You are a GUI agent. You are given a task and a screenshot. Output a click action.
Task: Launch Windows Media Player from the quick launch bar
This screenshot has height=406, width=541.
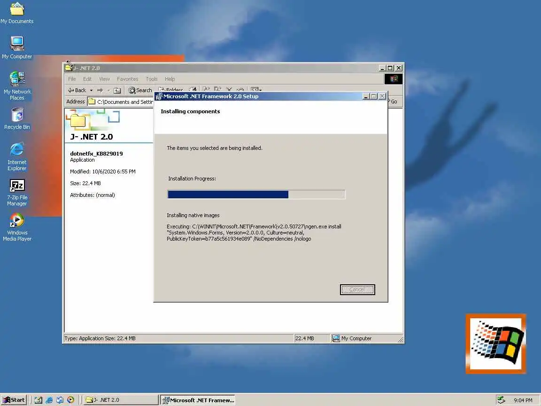point(70,400)
